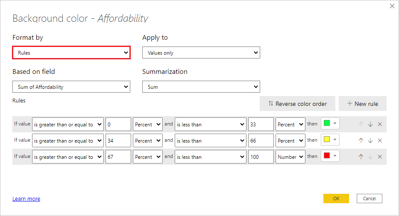Confirm with the OK button
The width and height of the screenshot is (399, 216).
pyautogui.click(x=336, y=198)
